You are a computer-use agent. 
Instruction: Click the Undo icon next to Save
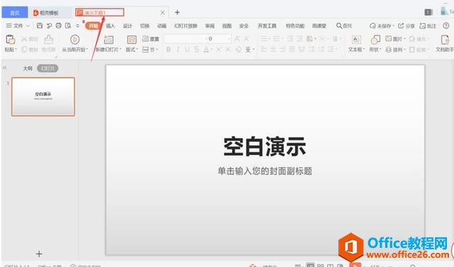[49, 25]
